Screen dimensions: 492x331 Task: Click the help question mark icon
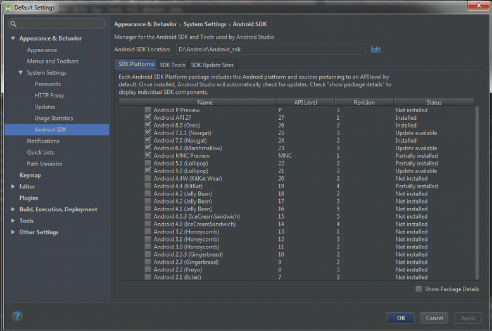click(x=17, y=316)
